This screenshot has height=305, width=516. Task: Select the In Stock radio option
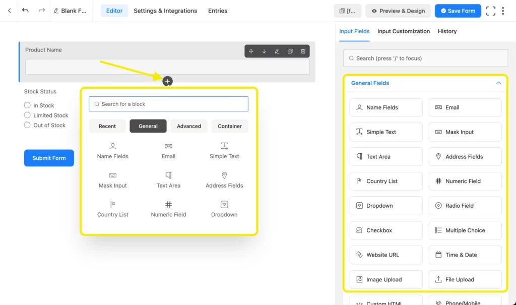tap(28, 105)
